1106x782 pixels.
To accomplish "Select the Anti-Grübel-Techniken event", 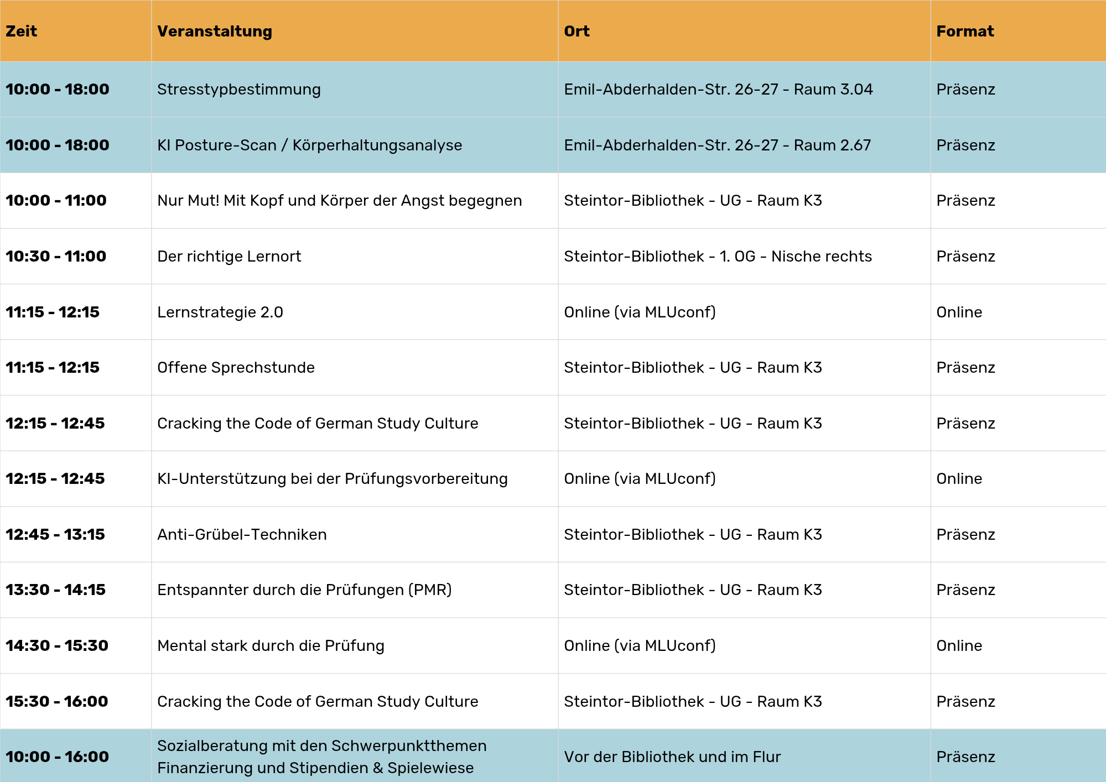I will (x=355, y=534).
